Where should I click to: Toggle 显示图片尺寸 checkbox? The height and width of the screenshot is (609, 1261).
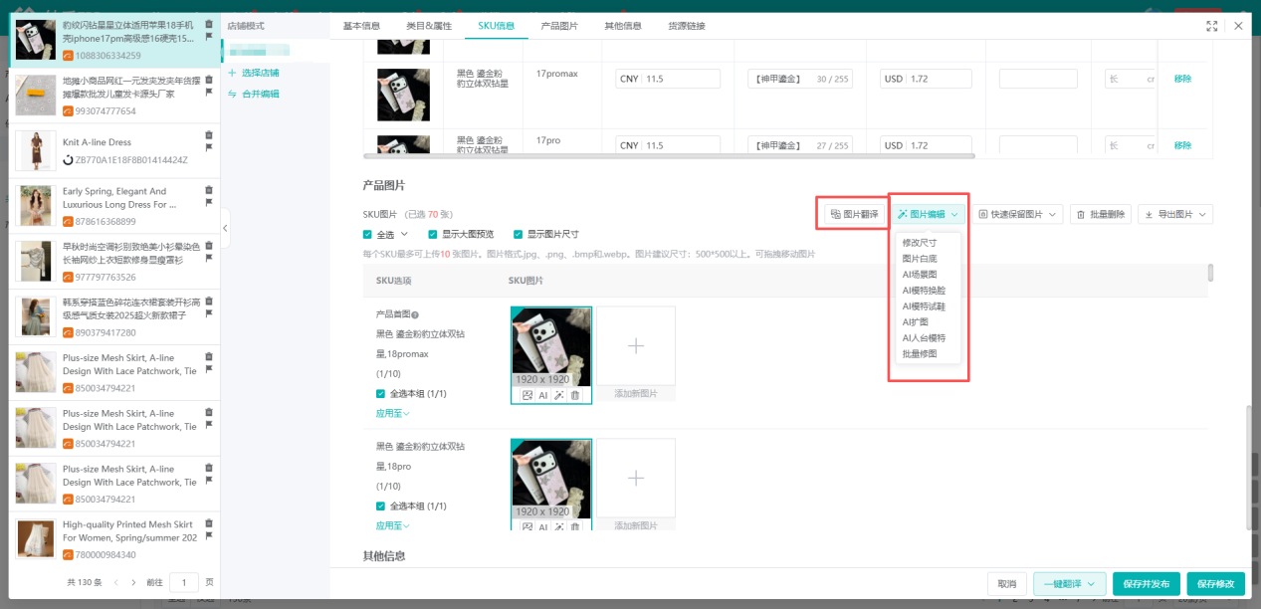(x=518, y=235)
